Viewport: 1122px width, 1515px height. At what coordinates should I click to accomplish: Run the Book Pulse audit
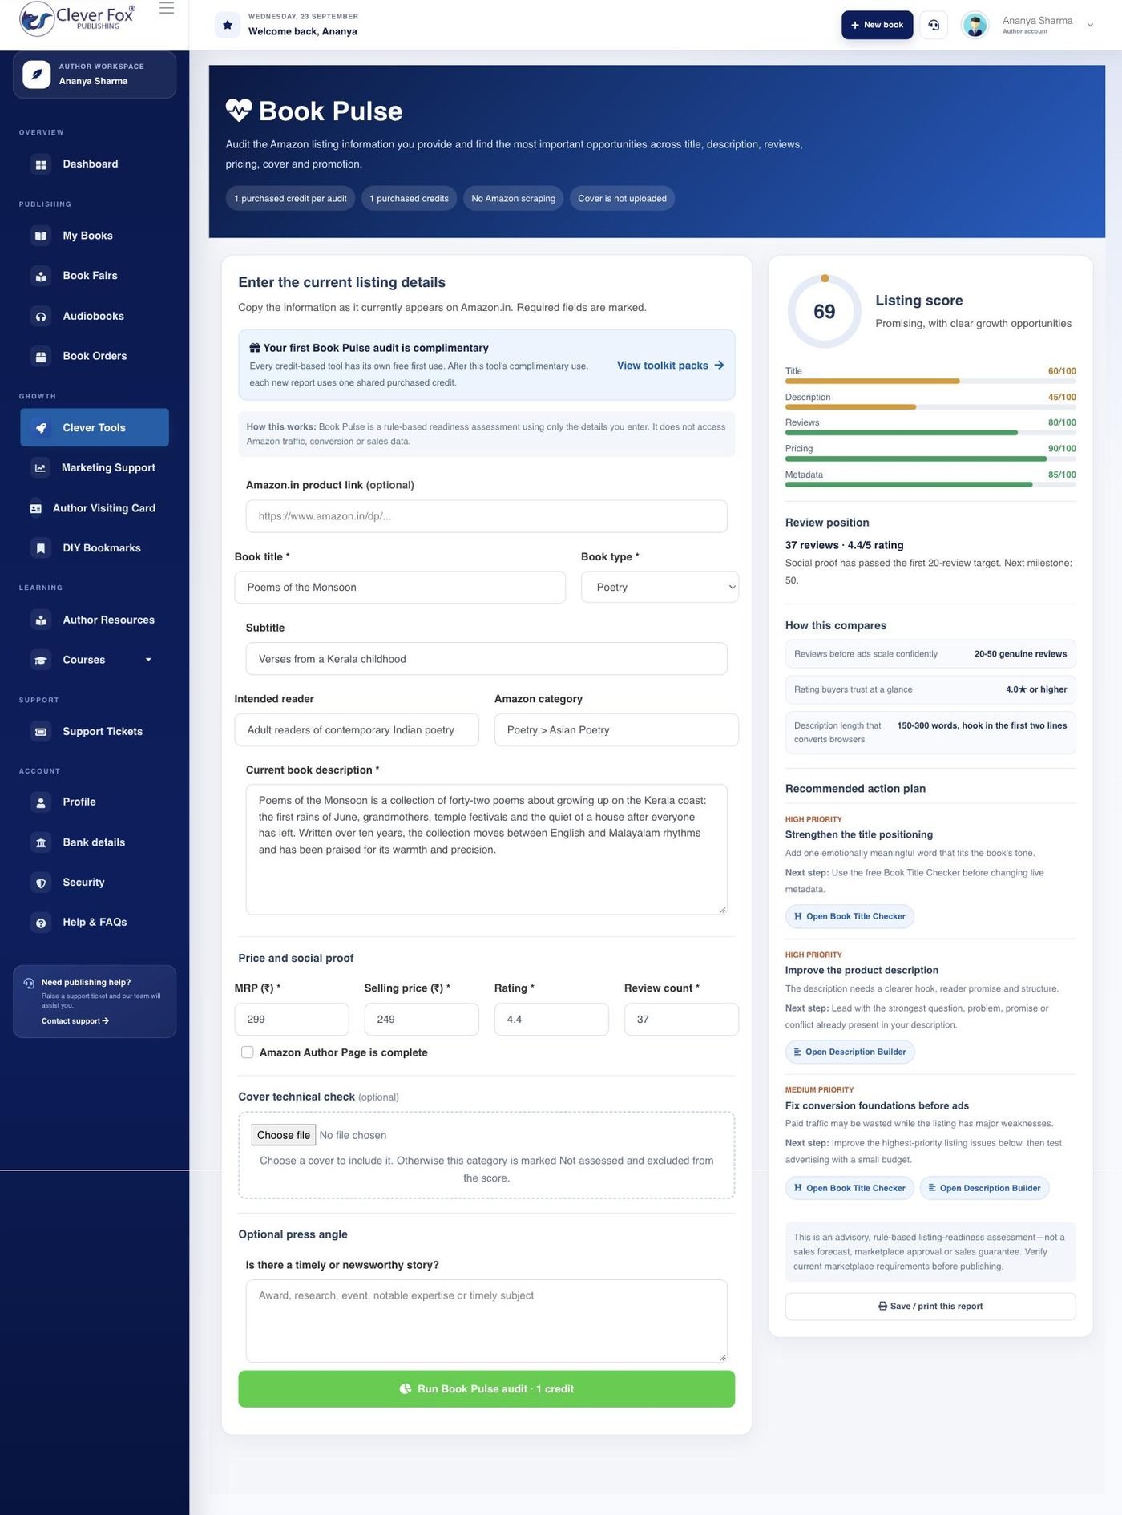486,1389
